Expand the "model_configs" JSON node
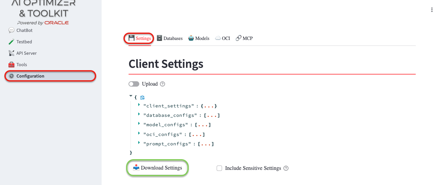 tap(139, 124)
